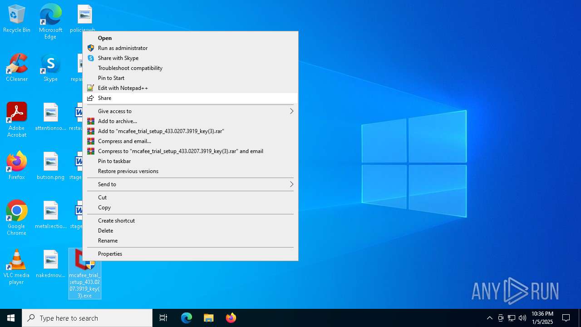Select the CCleaner desktop shortcut
The width and height of the screenshot is (581, 327).
[x=17, y=68]
